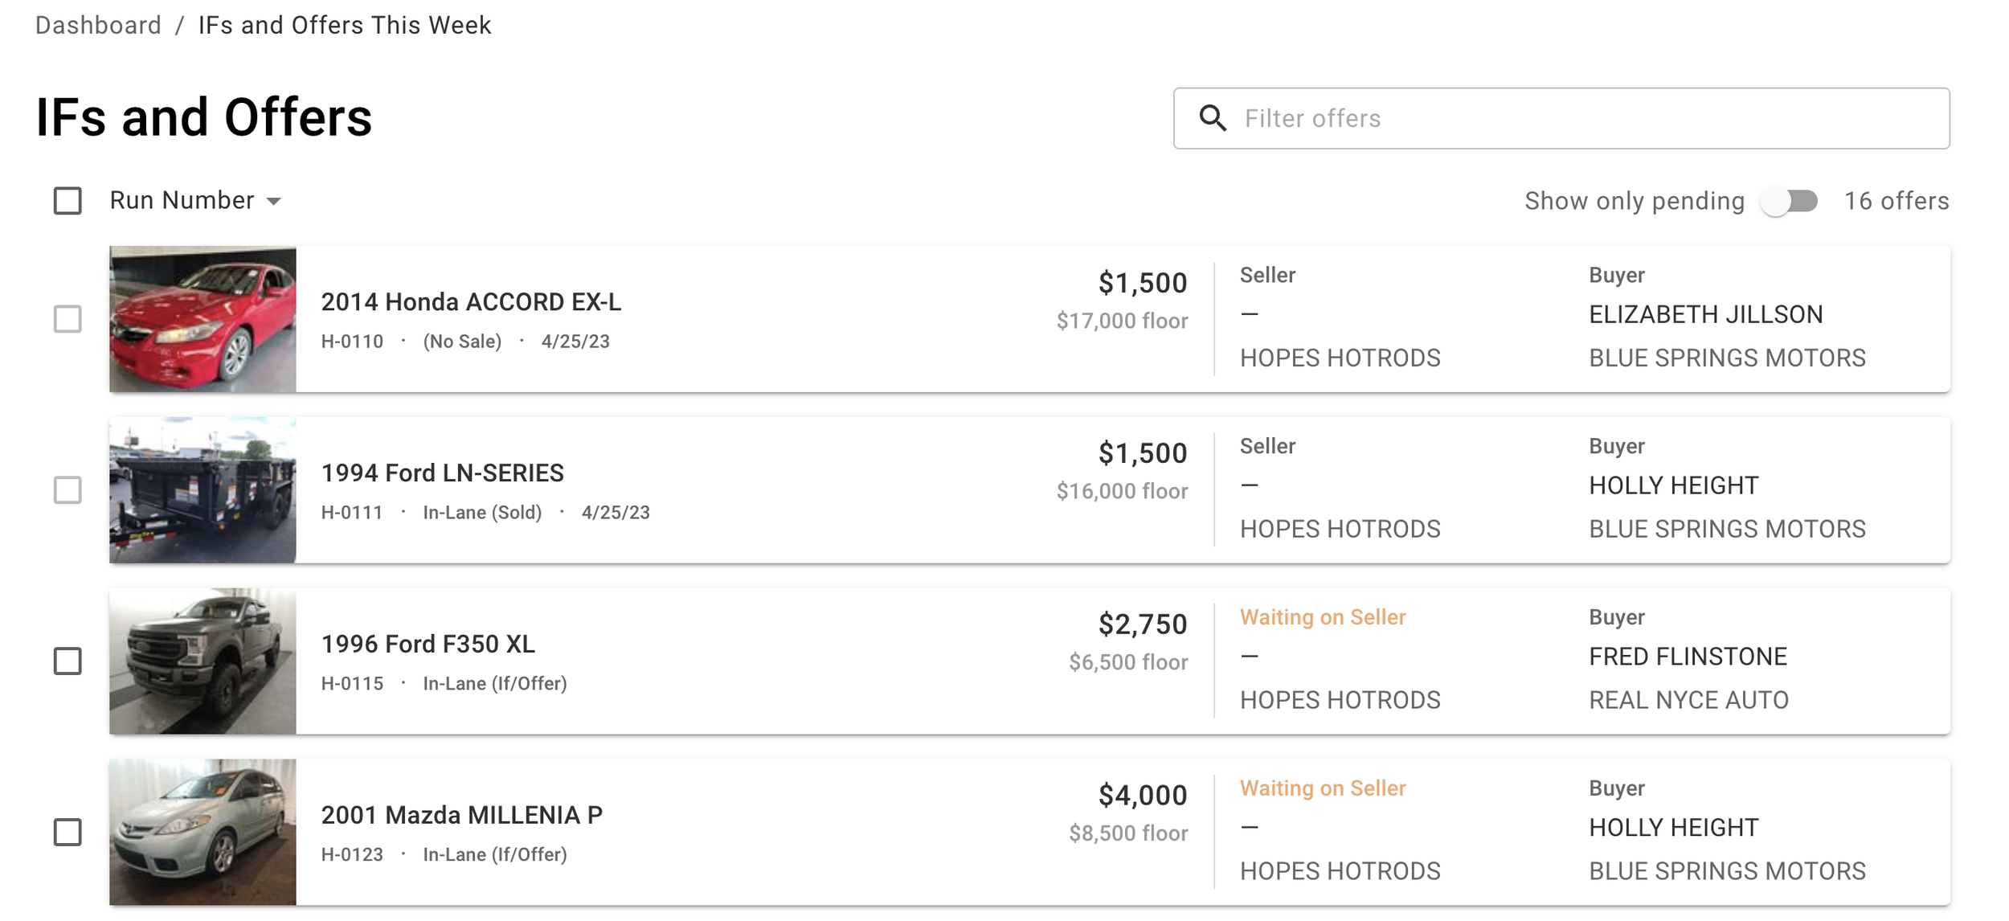Check the select-all offers checkbox
The width and height of the screenshot is (2009, 921).
click(x=68, y=201)
